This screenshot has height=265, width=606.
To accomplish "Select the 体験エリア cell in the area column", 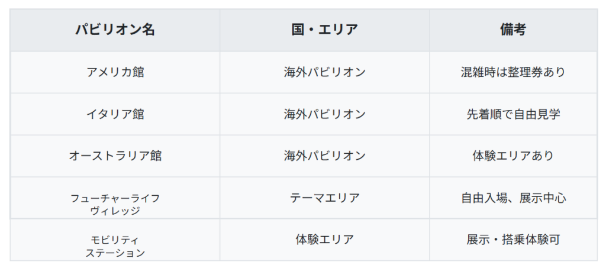I will 325,240.
